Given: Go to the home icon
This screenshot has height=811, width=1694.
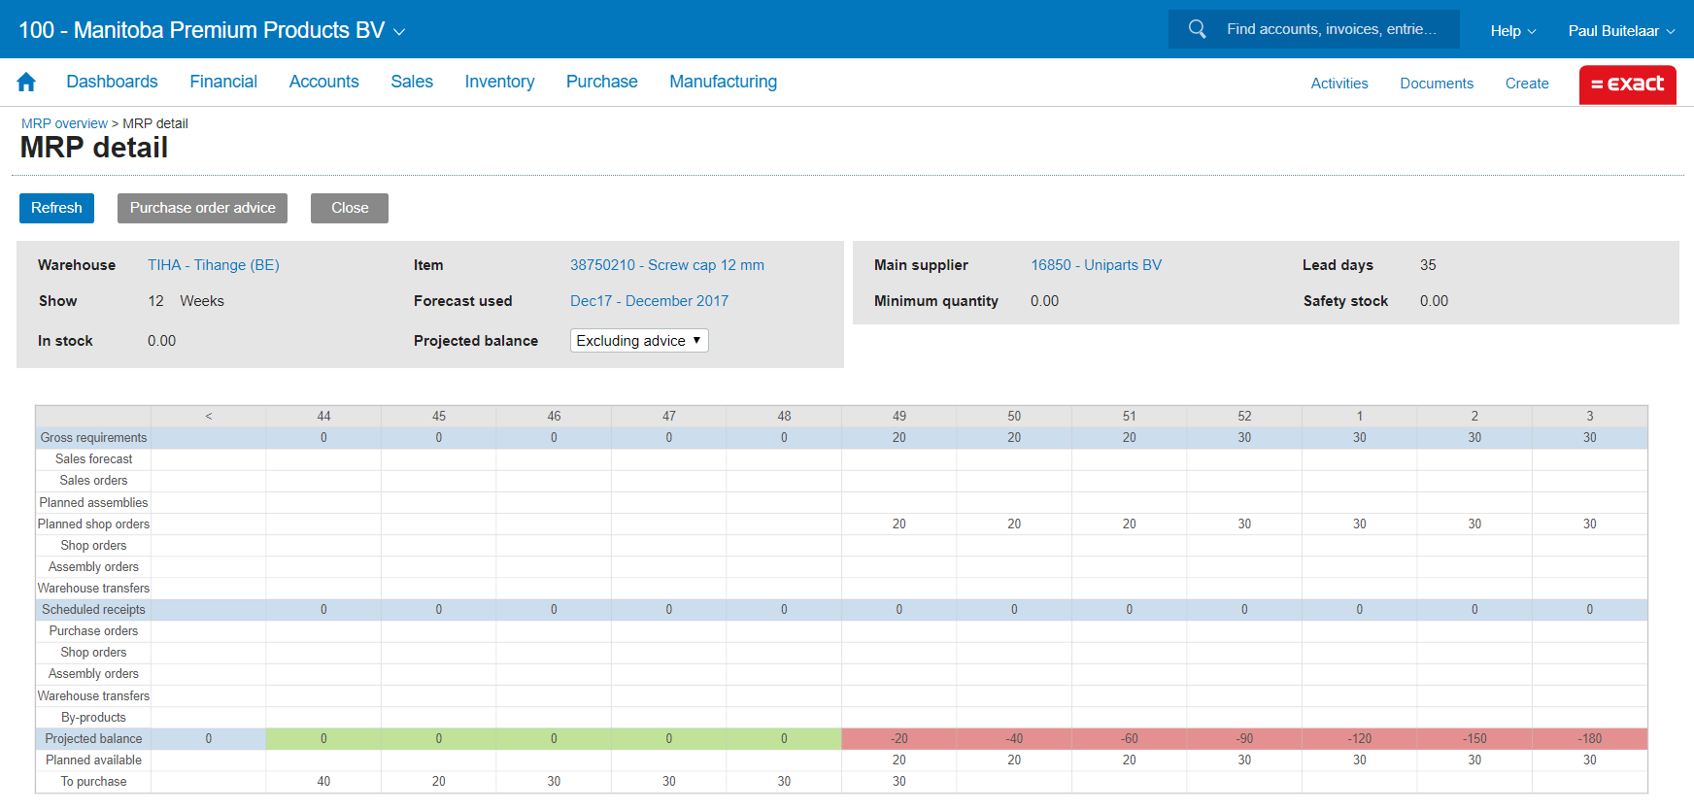Looking at the screenshot, I should [x=26, y=83].
